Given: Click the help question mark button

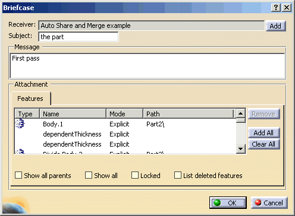Looking at the screenshot, I should click(276, 8).
